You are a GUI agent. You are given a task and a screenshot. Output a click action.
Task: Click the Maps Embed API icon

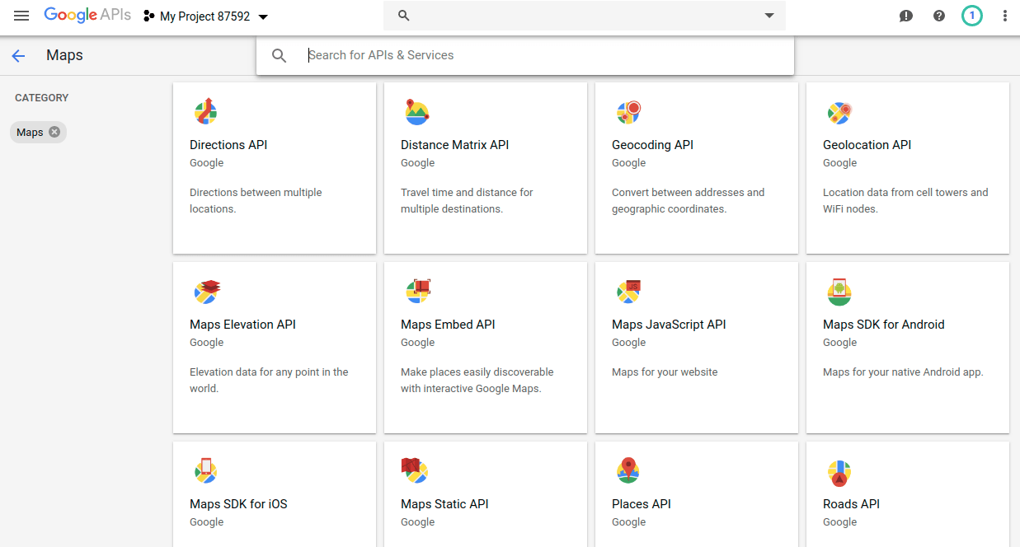coord(417,291)
